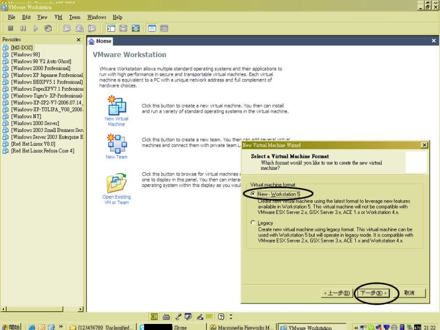Close the New Virtual Machine Wizard dialog
Image resolution: width=440 pixels, height=330 pixels.
click(x=424, y=145)
